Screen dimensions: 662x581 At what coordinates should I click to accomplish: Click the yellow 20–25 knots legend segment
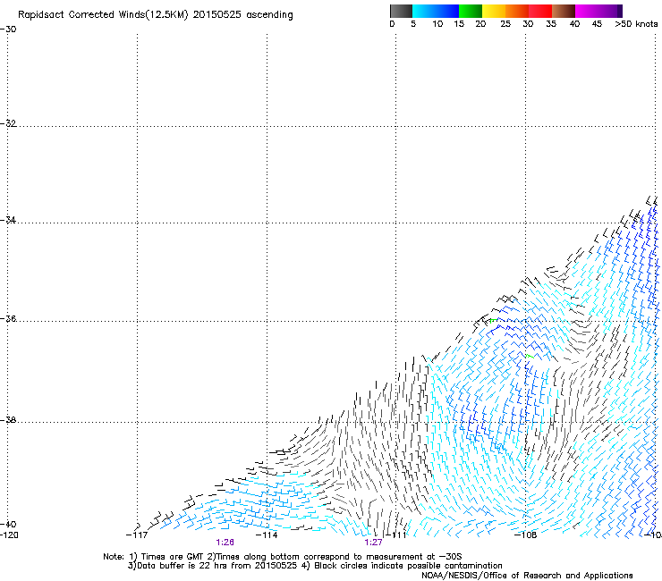click(x=494, y=11)
